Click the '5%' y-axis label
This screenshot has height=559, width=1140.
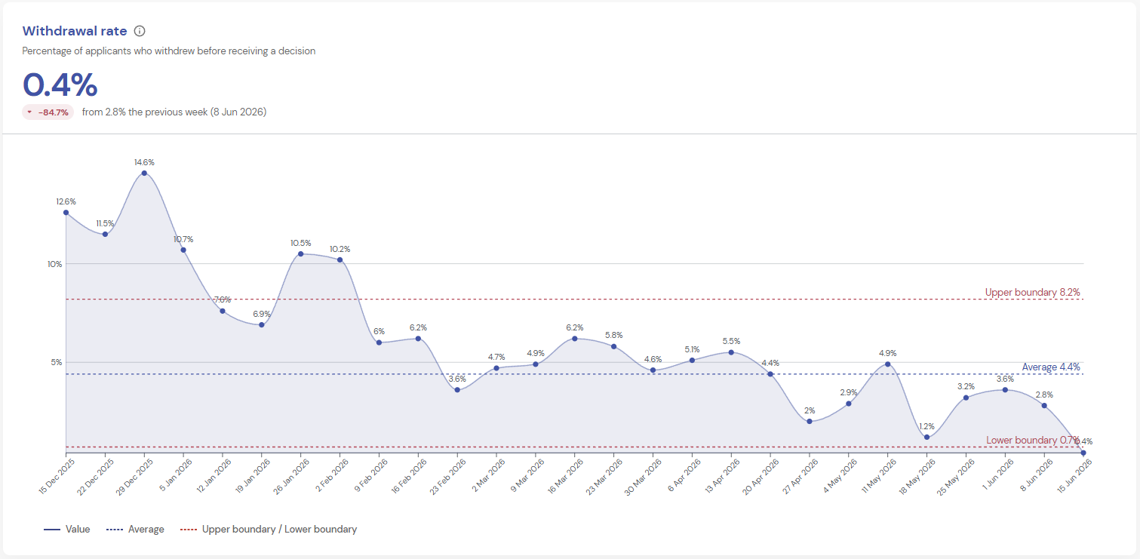tap(57, 362)
